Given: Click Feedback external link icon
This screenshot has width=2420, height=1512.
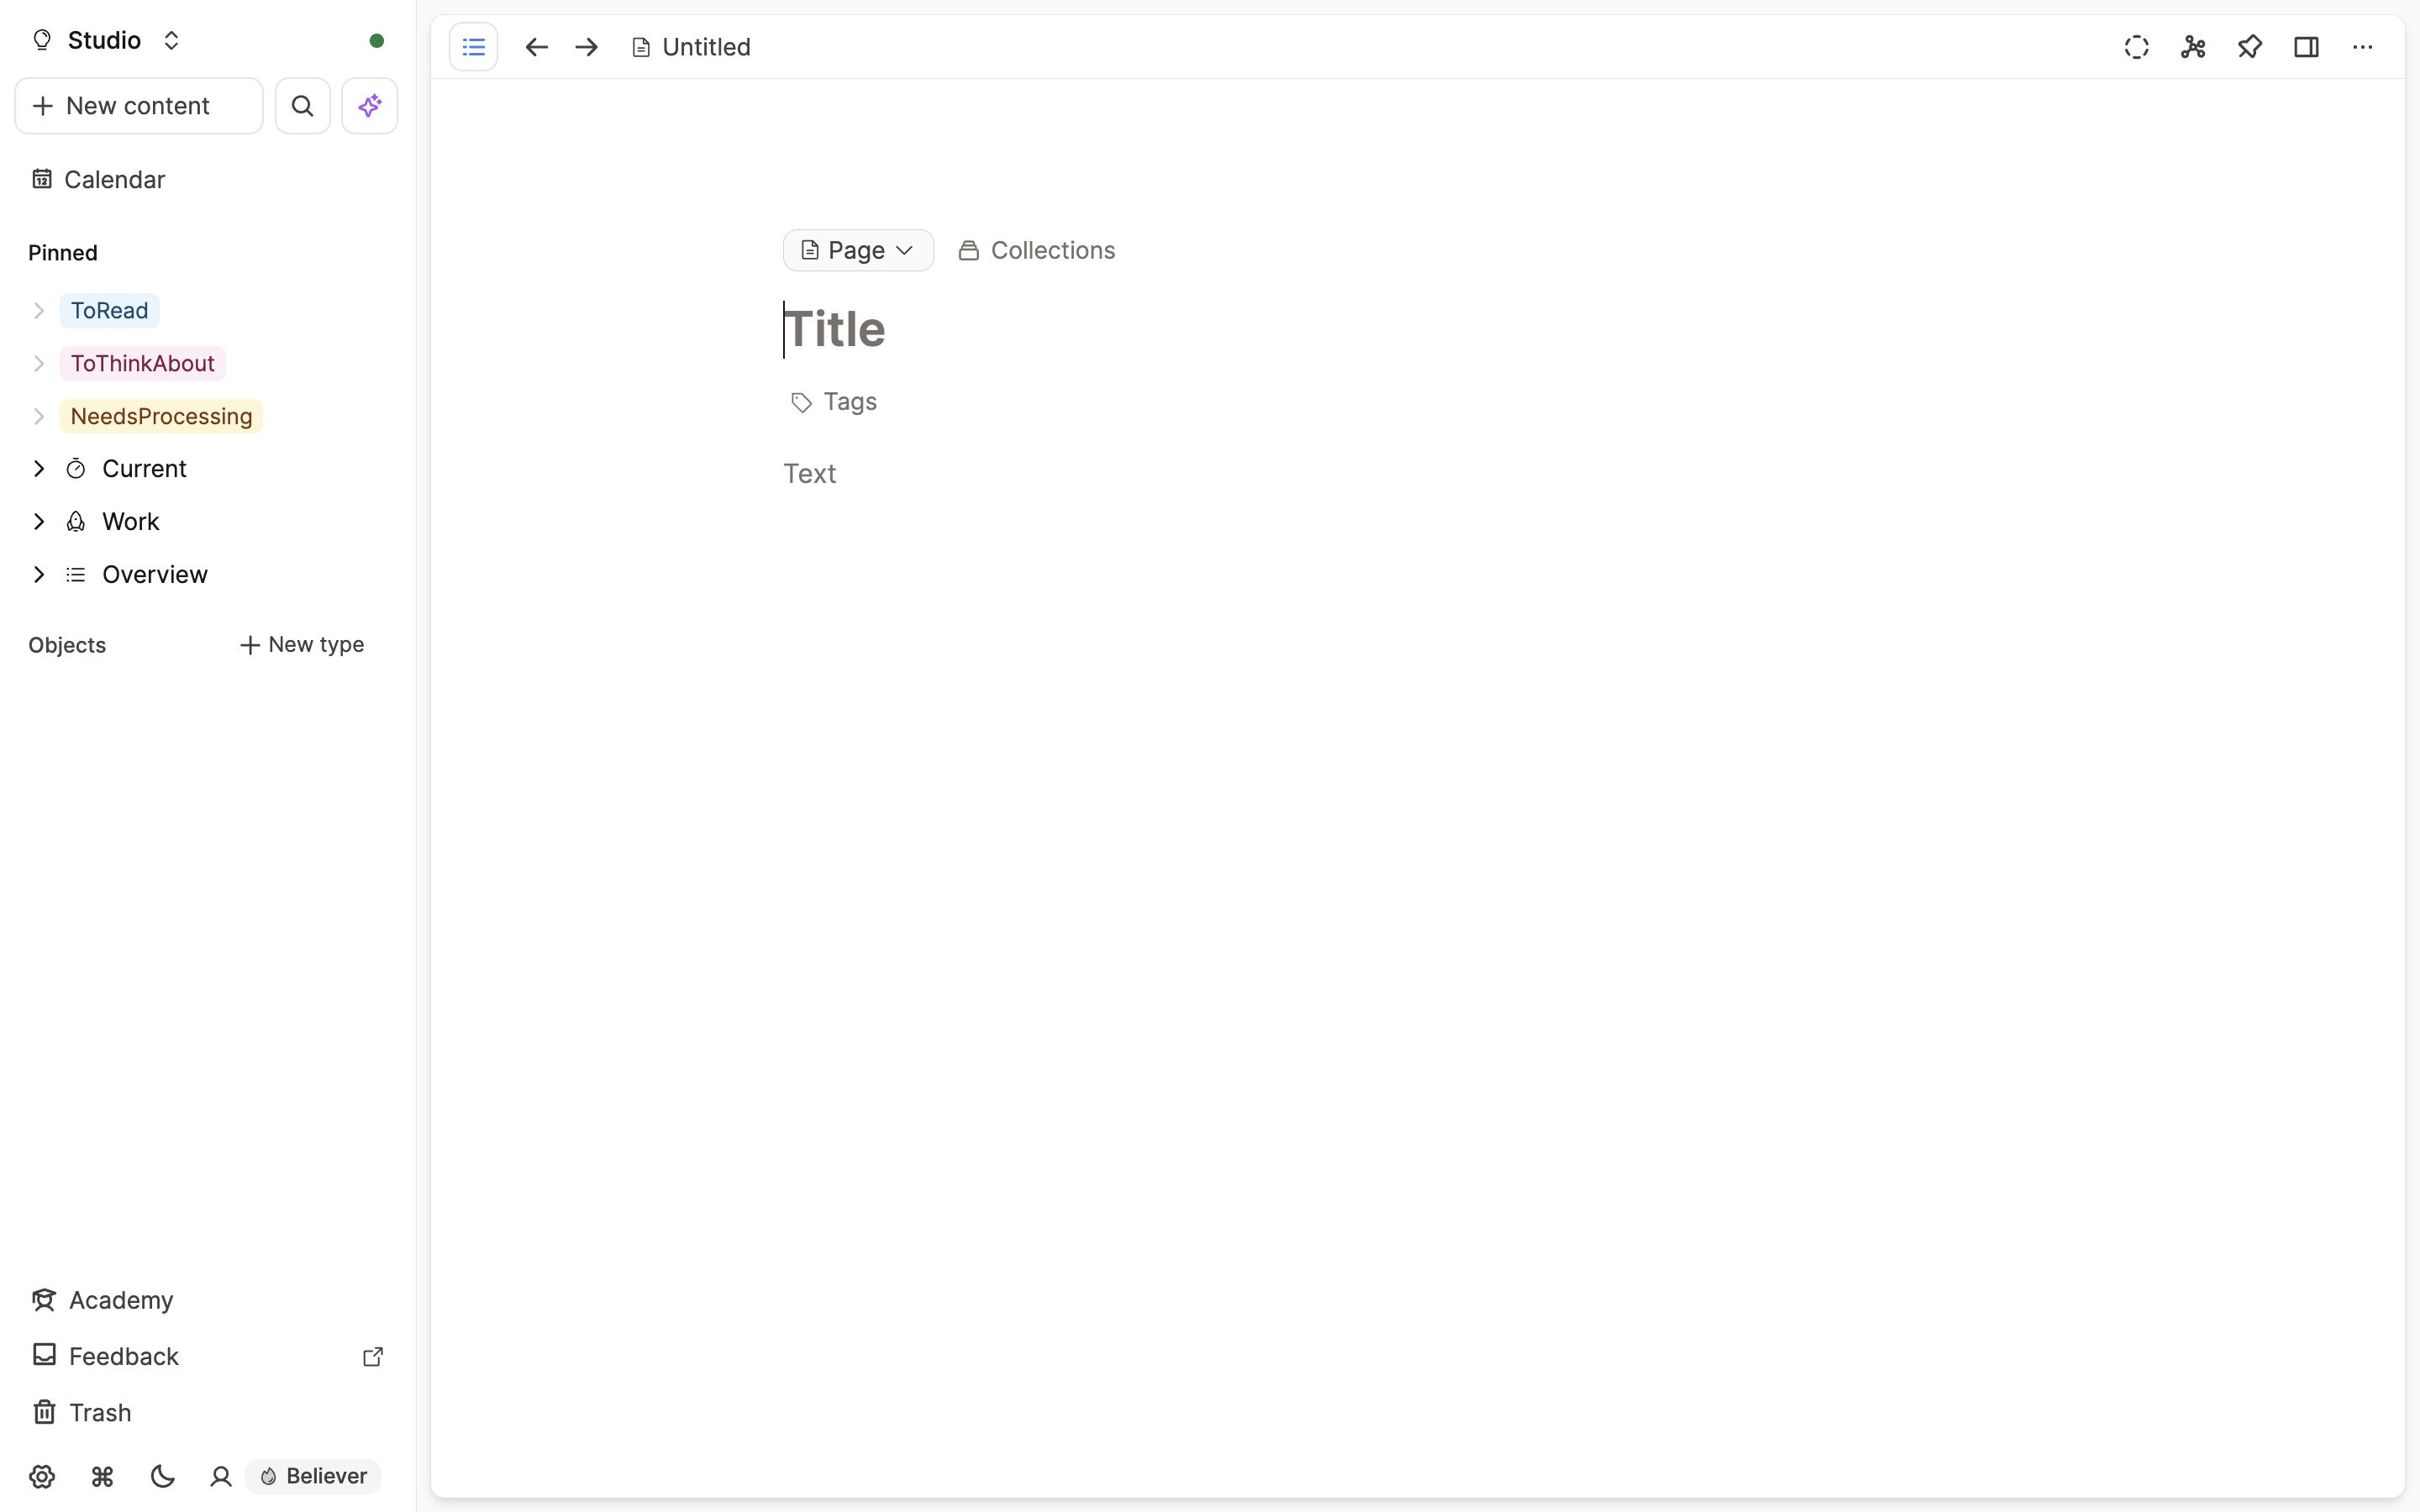Looking at the screenshot, I should (x=372, y=1357).
